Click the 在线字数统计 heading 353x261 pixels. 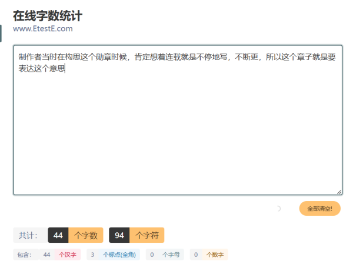48,16
